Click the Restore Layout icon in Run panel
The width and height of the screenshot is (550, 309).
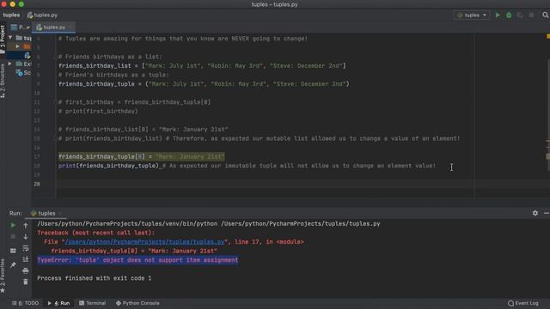pos(13,251)
